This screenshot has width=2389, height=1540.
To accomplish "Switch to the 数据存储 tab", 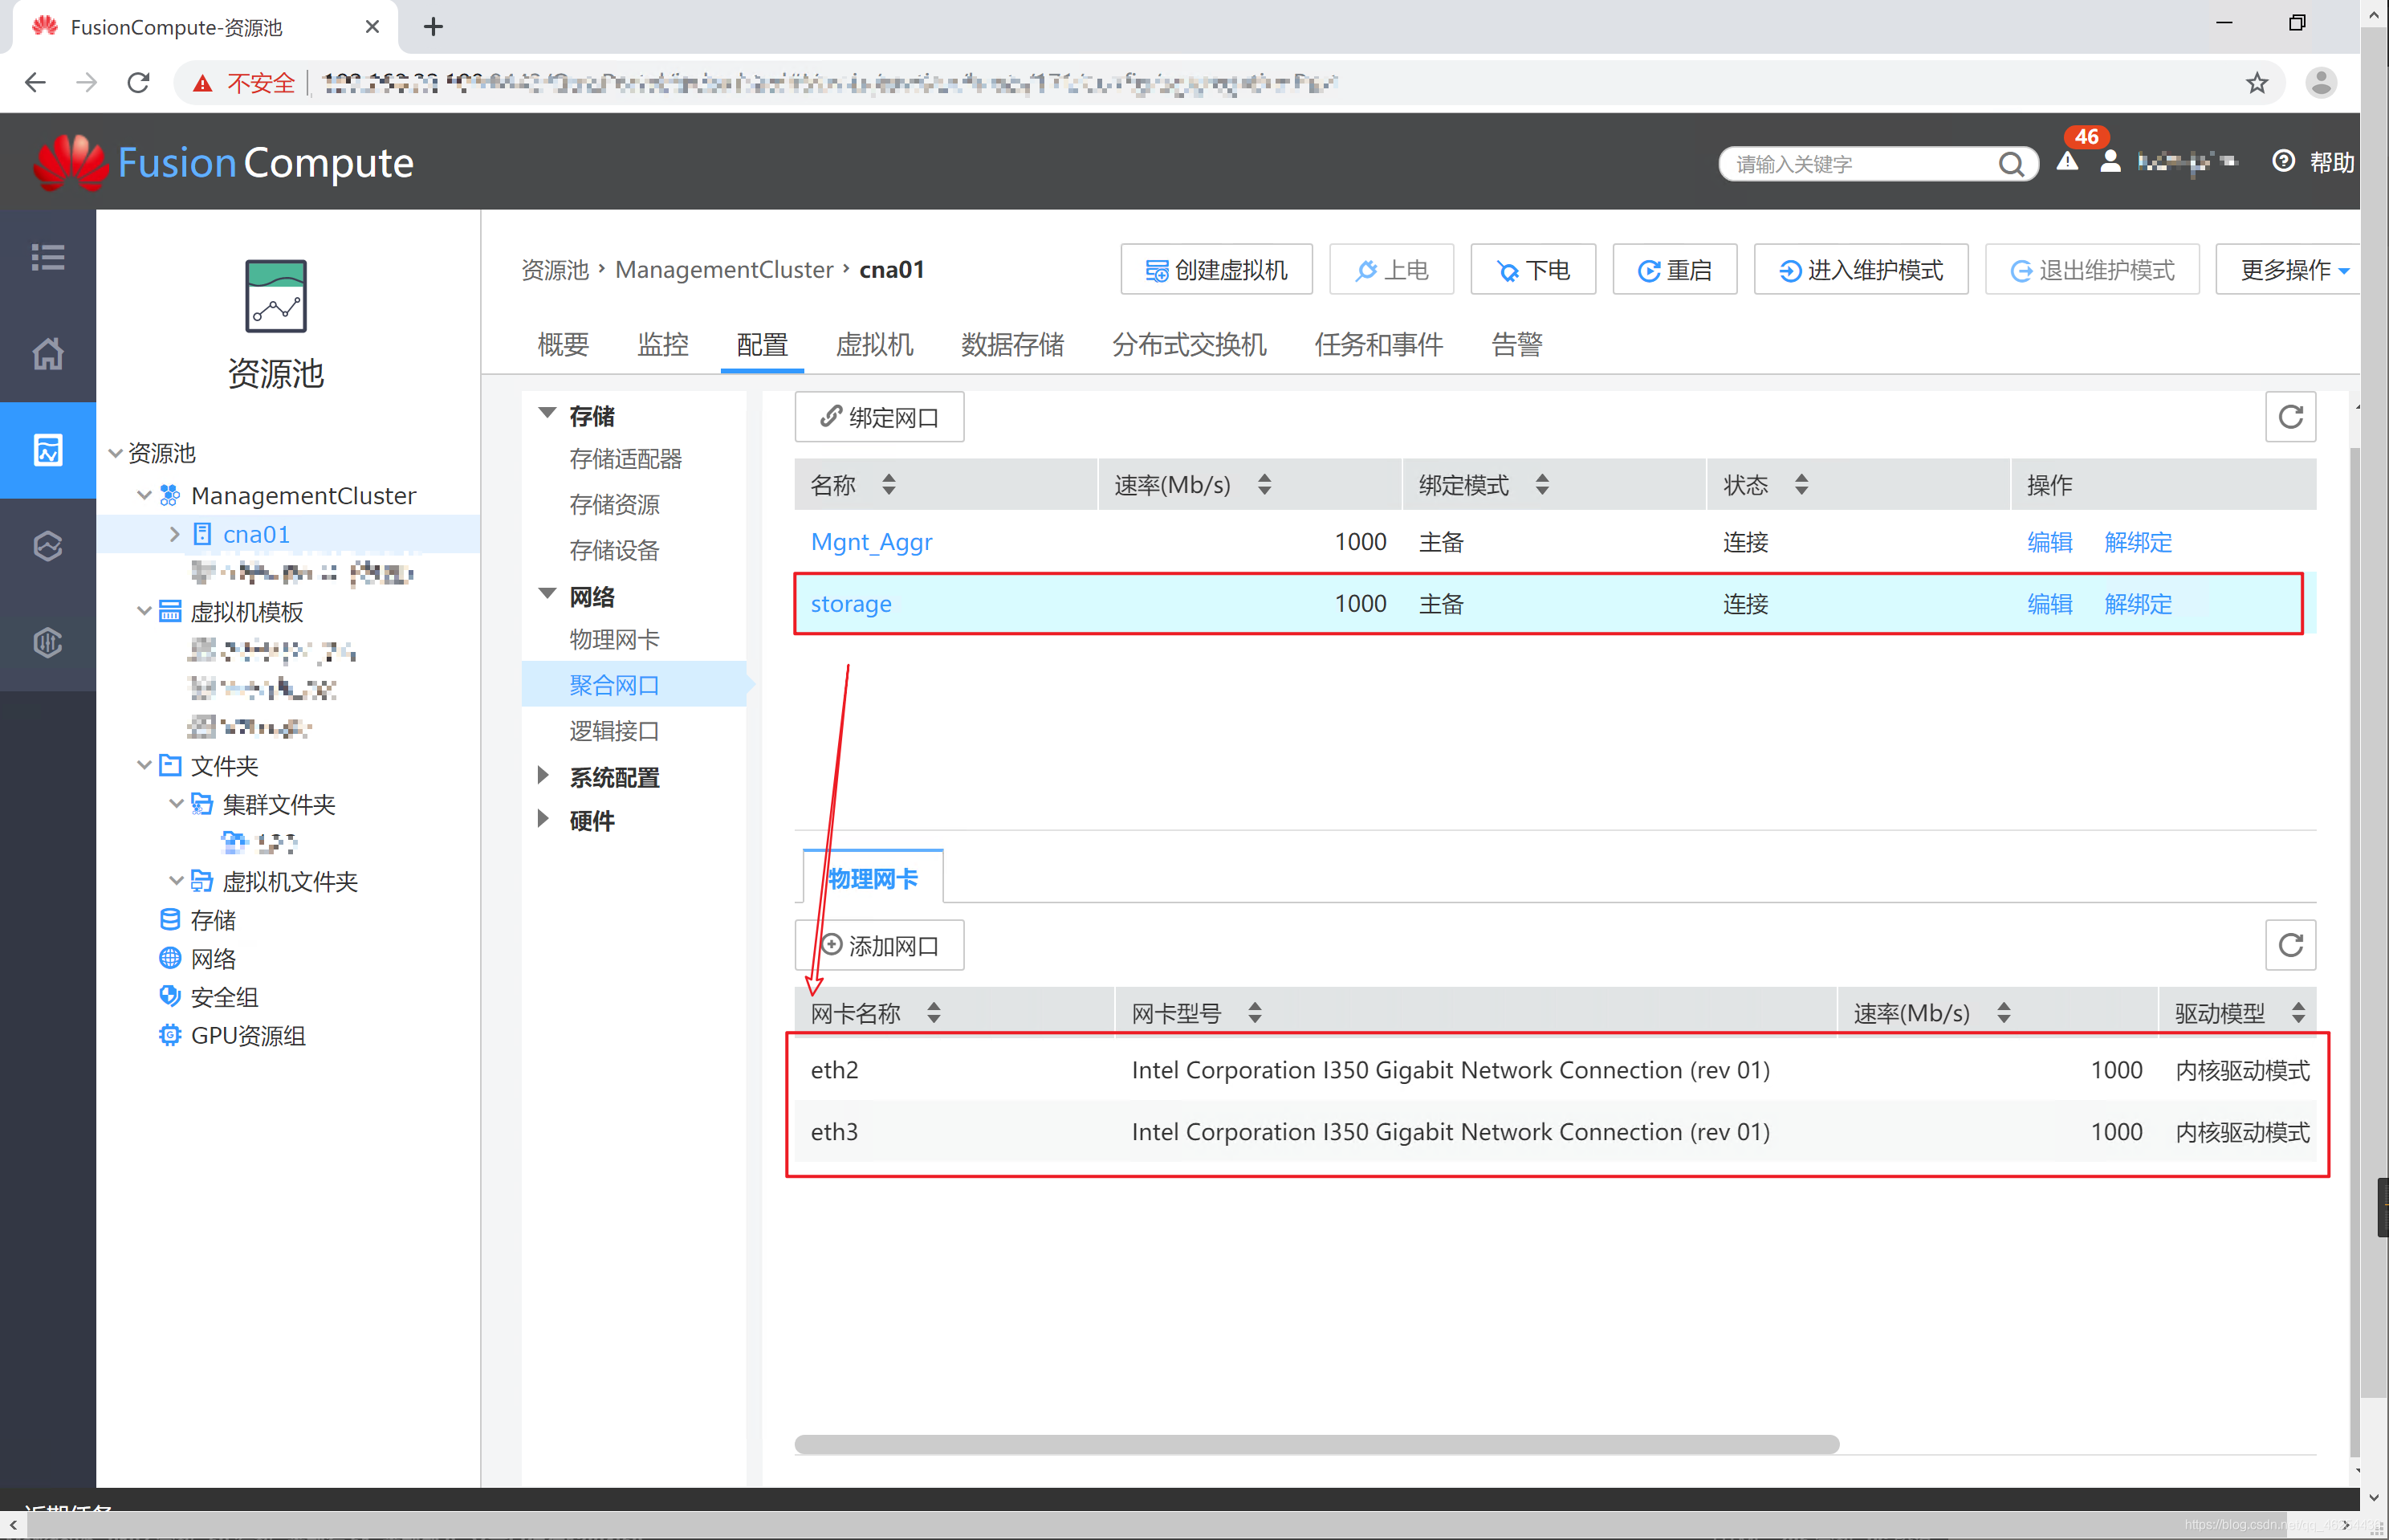I will (1012, 345).
